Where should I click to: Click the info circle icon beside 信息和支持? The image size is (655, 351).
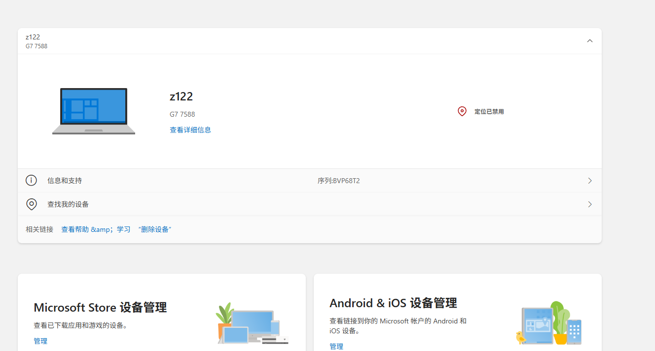click(31, 181)
